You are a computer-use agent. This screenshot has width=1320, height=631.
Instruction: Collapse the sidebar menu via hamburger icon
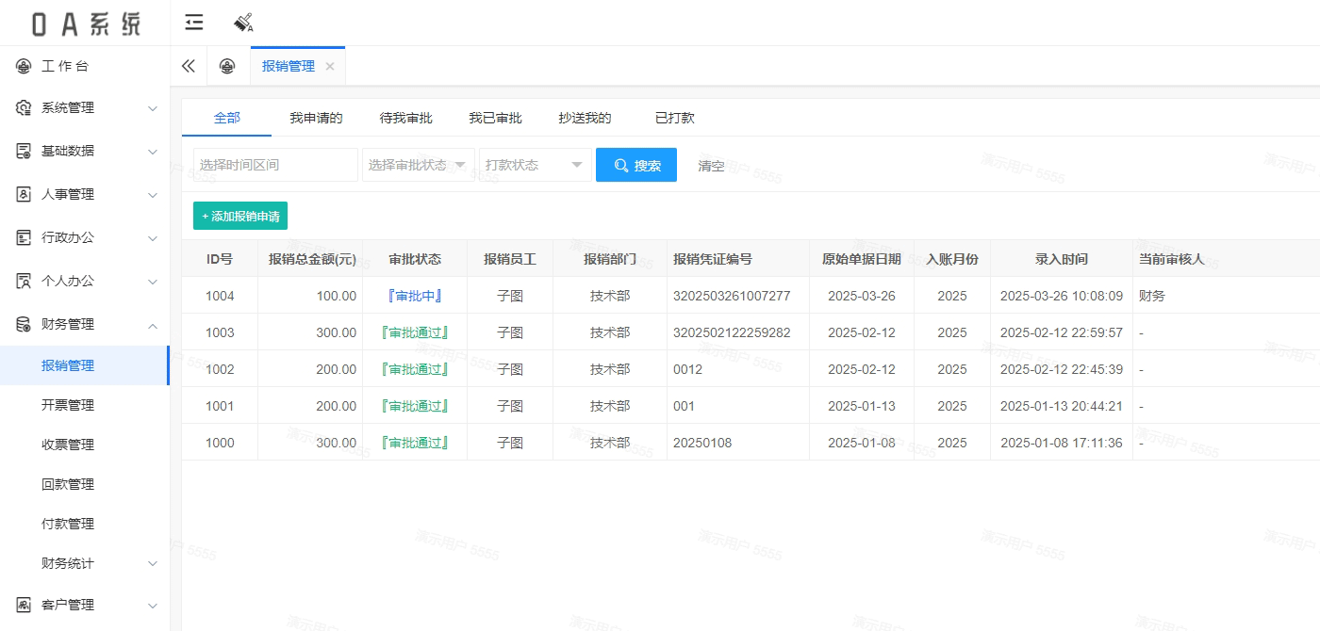point(194,23)
